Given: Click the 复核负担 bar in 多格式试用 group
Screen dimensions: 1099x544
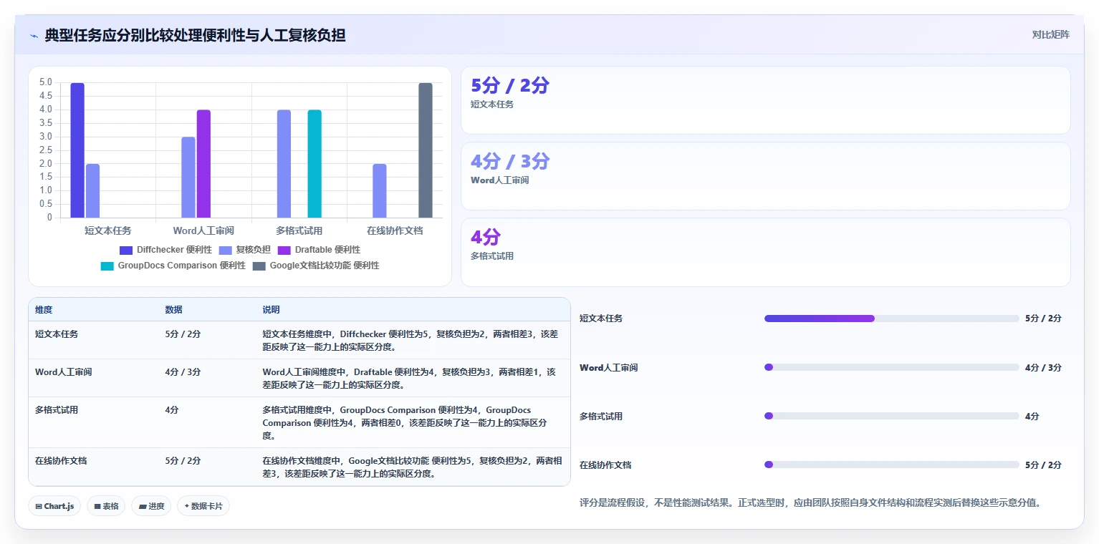Looking at the screenshot, I should (x=284, y=164).
